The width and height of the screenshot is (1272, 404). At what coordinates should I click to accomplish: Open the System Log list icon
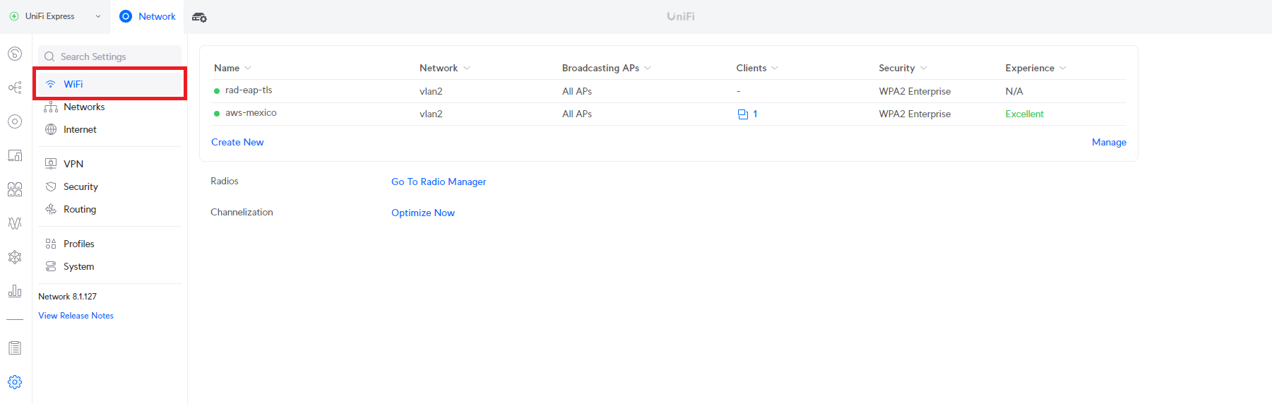pyautogui.click(x=15, y=348)
